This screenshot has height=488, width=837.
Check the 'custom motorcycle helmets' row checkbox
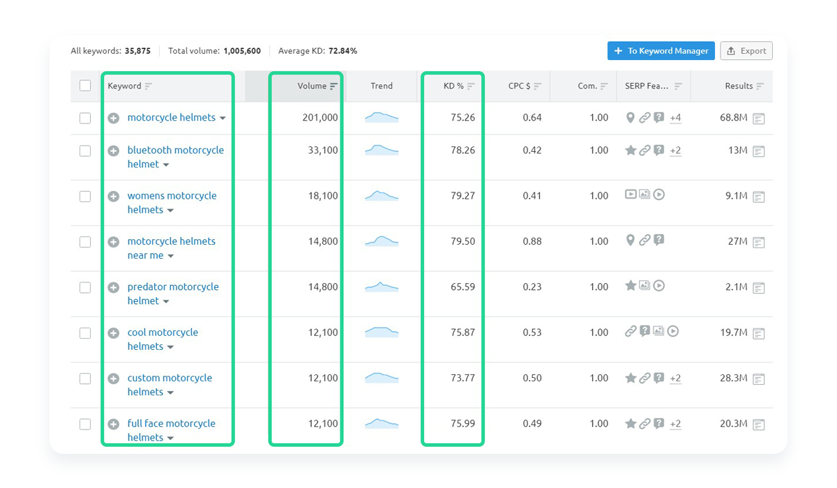point(85,379)
